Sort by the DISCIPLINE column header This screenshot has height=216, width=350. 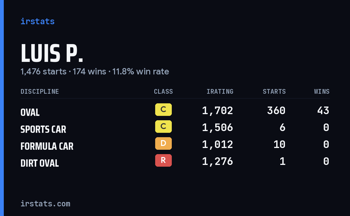coord(40,92)
